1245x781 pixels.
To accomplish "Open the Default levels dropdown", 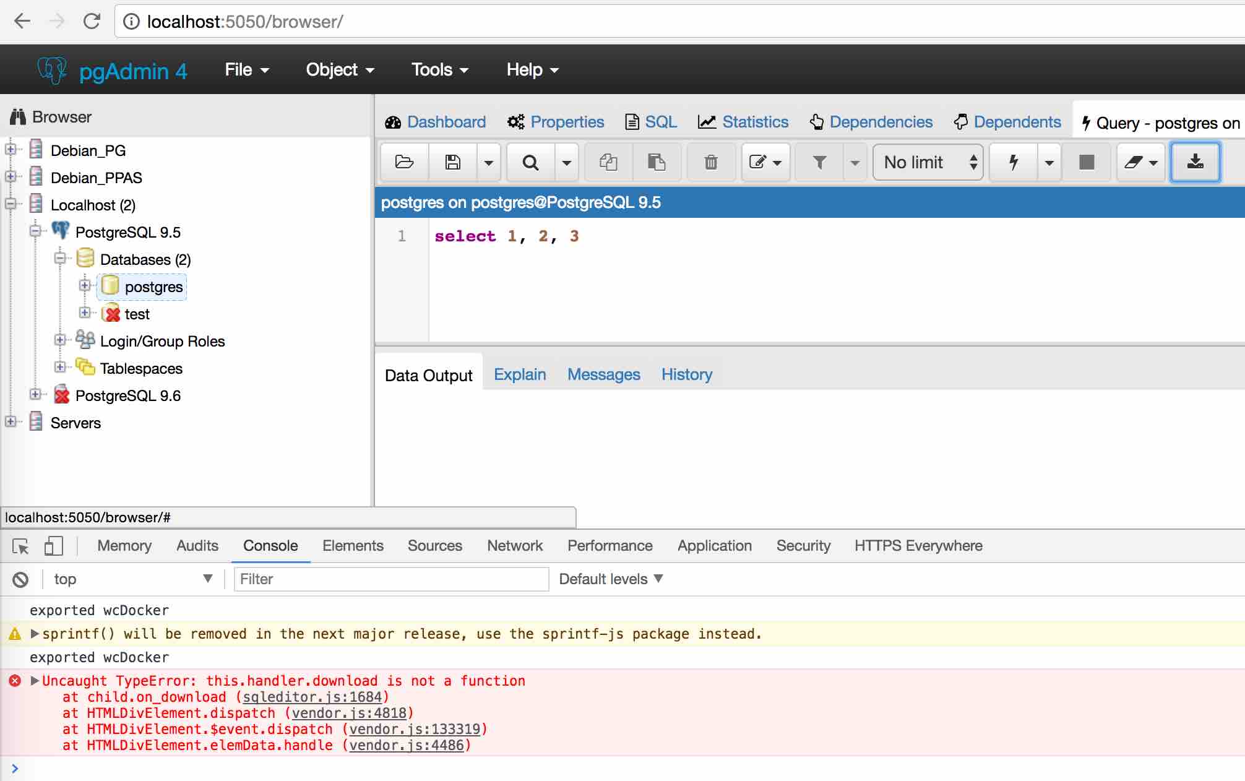I will pos(611,579).
